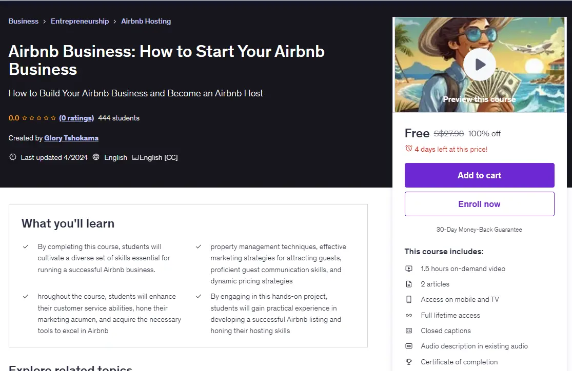Click the Enroll now button
The width and height of the screenshot is (572, 371).
479,204
